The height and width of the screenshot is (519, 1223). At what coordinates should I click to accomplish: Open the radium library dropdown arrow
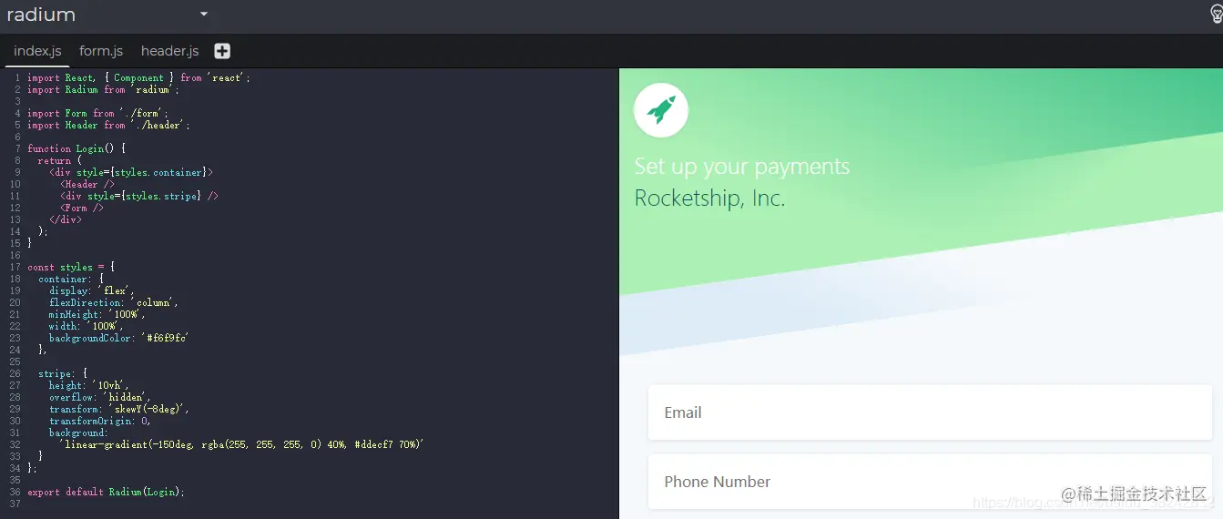click(204, 15)
